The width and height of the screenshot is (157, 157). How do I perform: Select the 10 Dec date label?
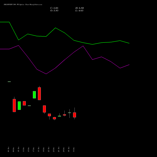coord(19,149)
